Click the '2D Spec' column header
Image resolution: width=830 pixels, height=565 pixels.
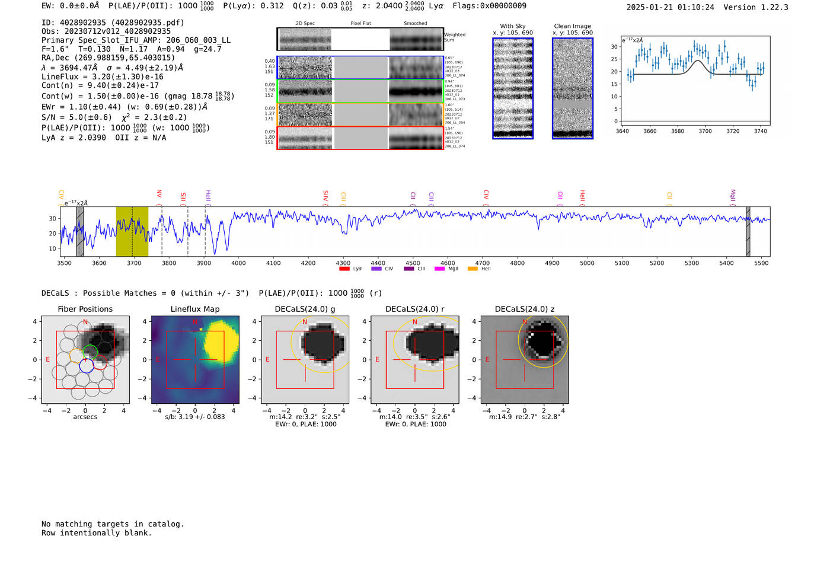coord(305,24)
